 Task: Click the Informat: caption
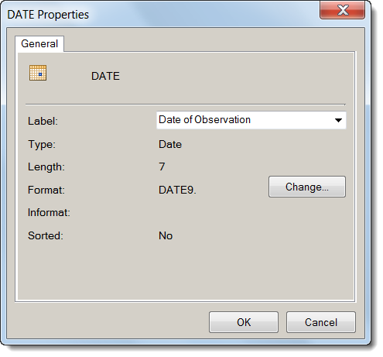tap(49, 213)
